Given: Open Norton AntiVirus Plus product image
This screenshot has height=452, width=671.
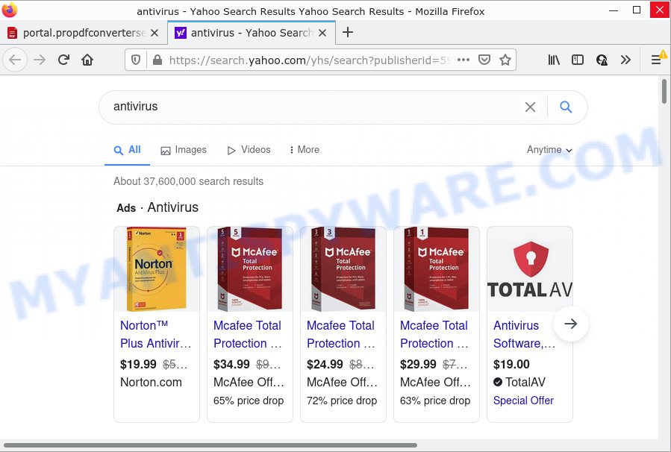Looking at the screenshot, I should pyautogui.click(x=157, y=269).
